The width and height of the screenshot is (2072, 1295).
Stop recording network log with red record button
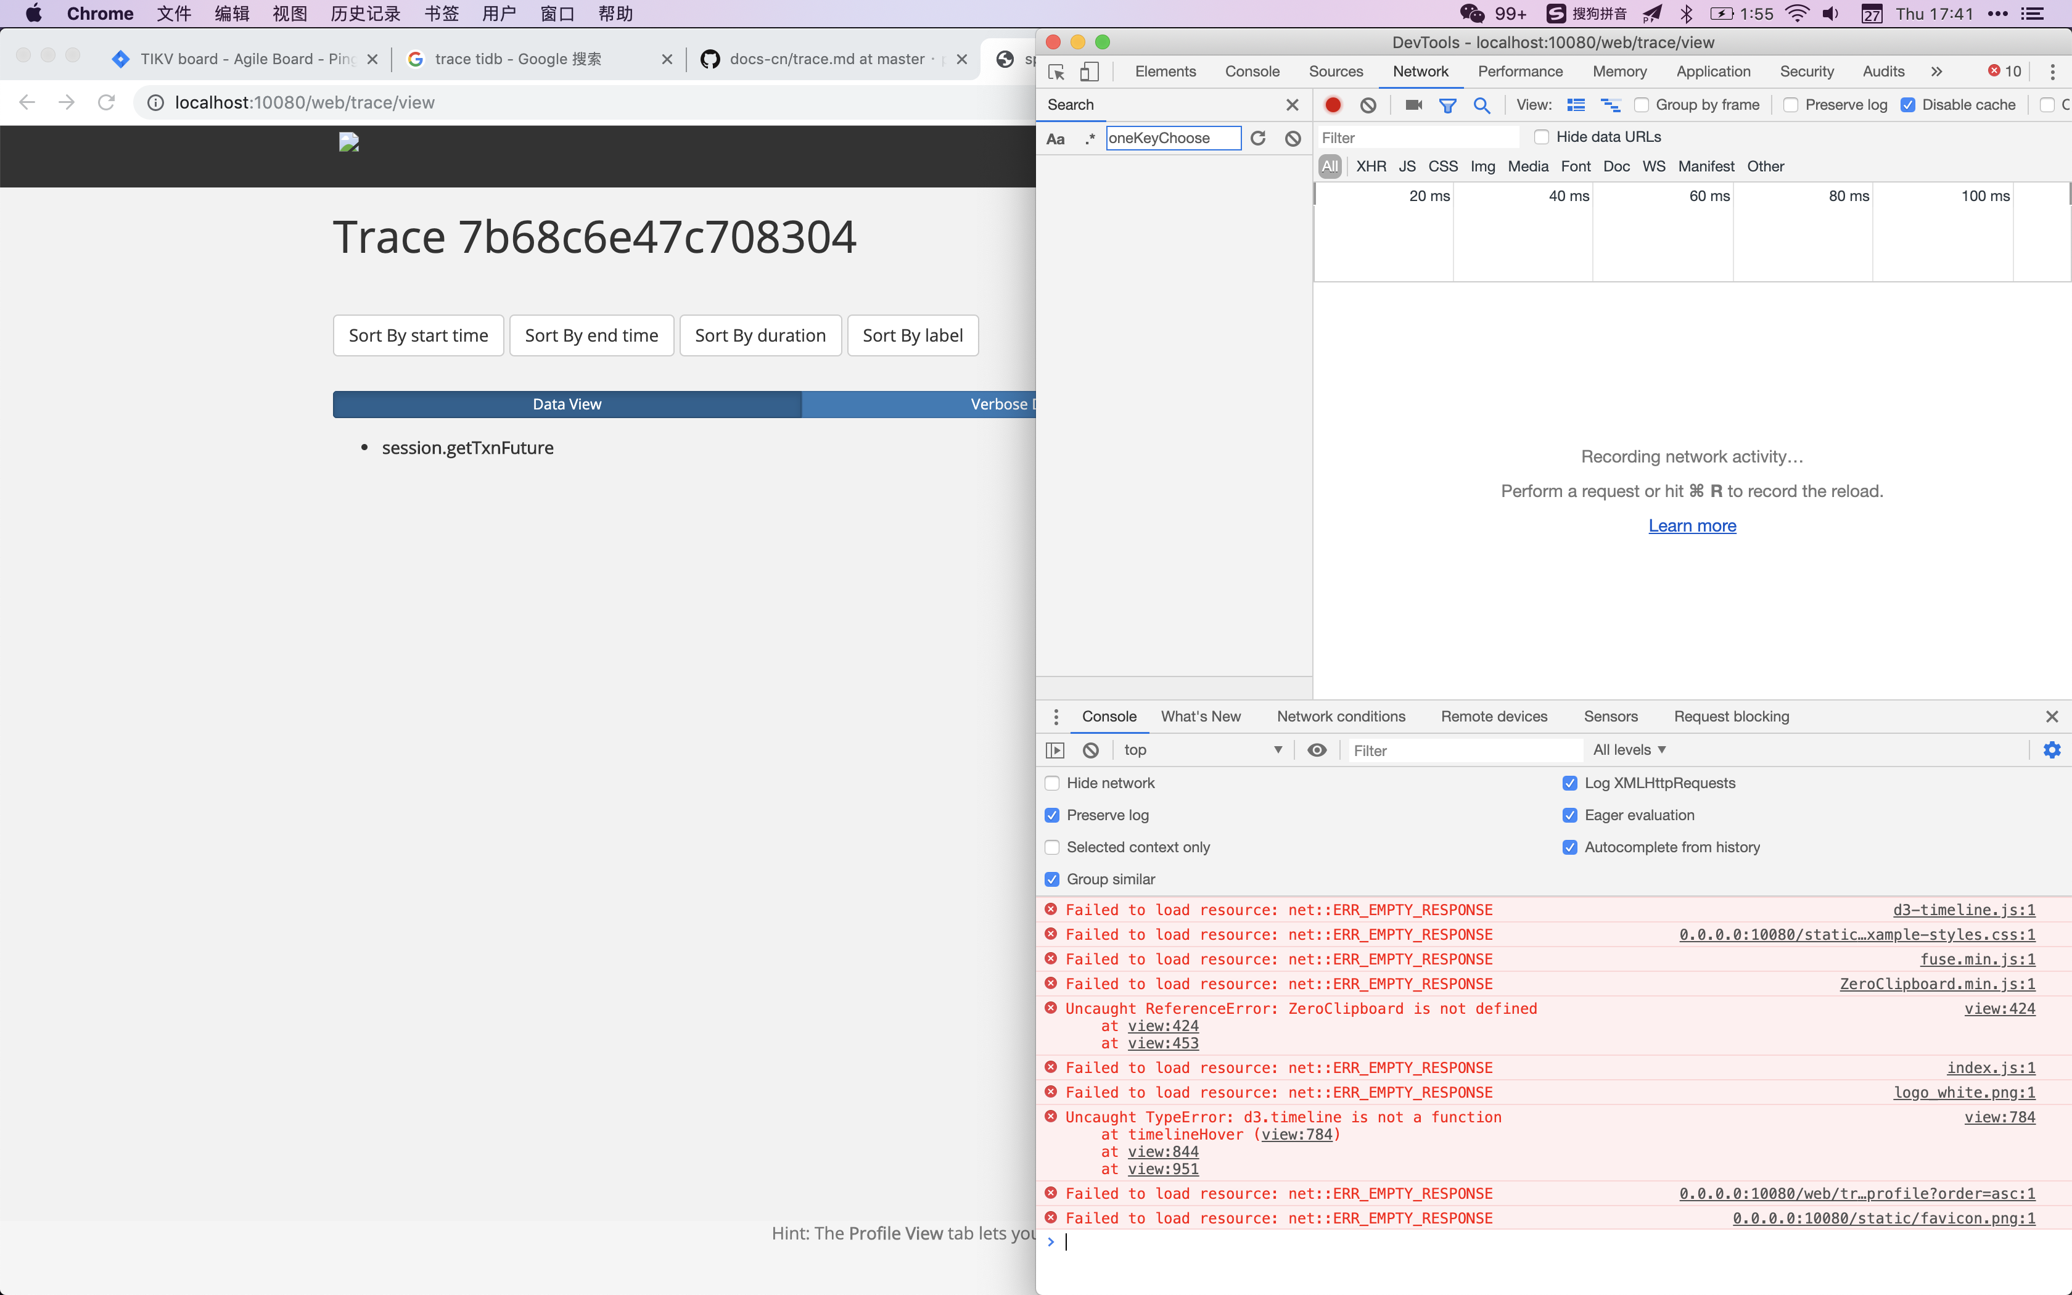click(x=1332, y=104)
